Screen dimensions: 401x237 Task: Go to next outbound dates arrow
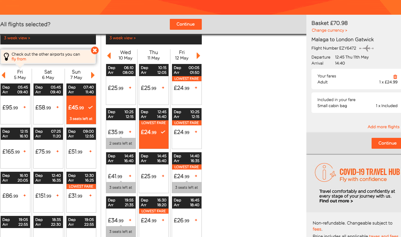click(x=93, y=75)
